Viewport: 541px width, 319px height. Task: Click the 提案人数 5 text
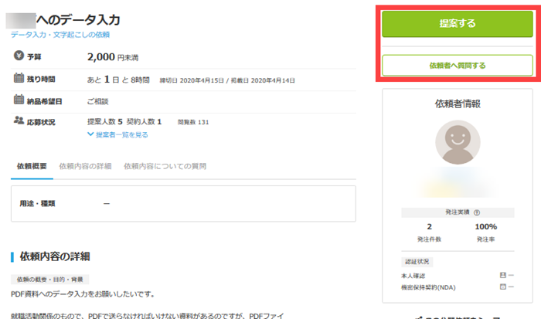coord(105,122)
